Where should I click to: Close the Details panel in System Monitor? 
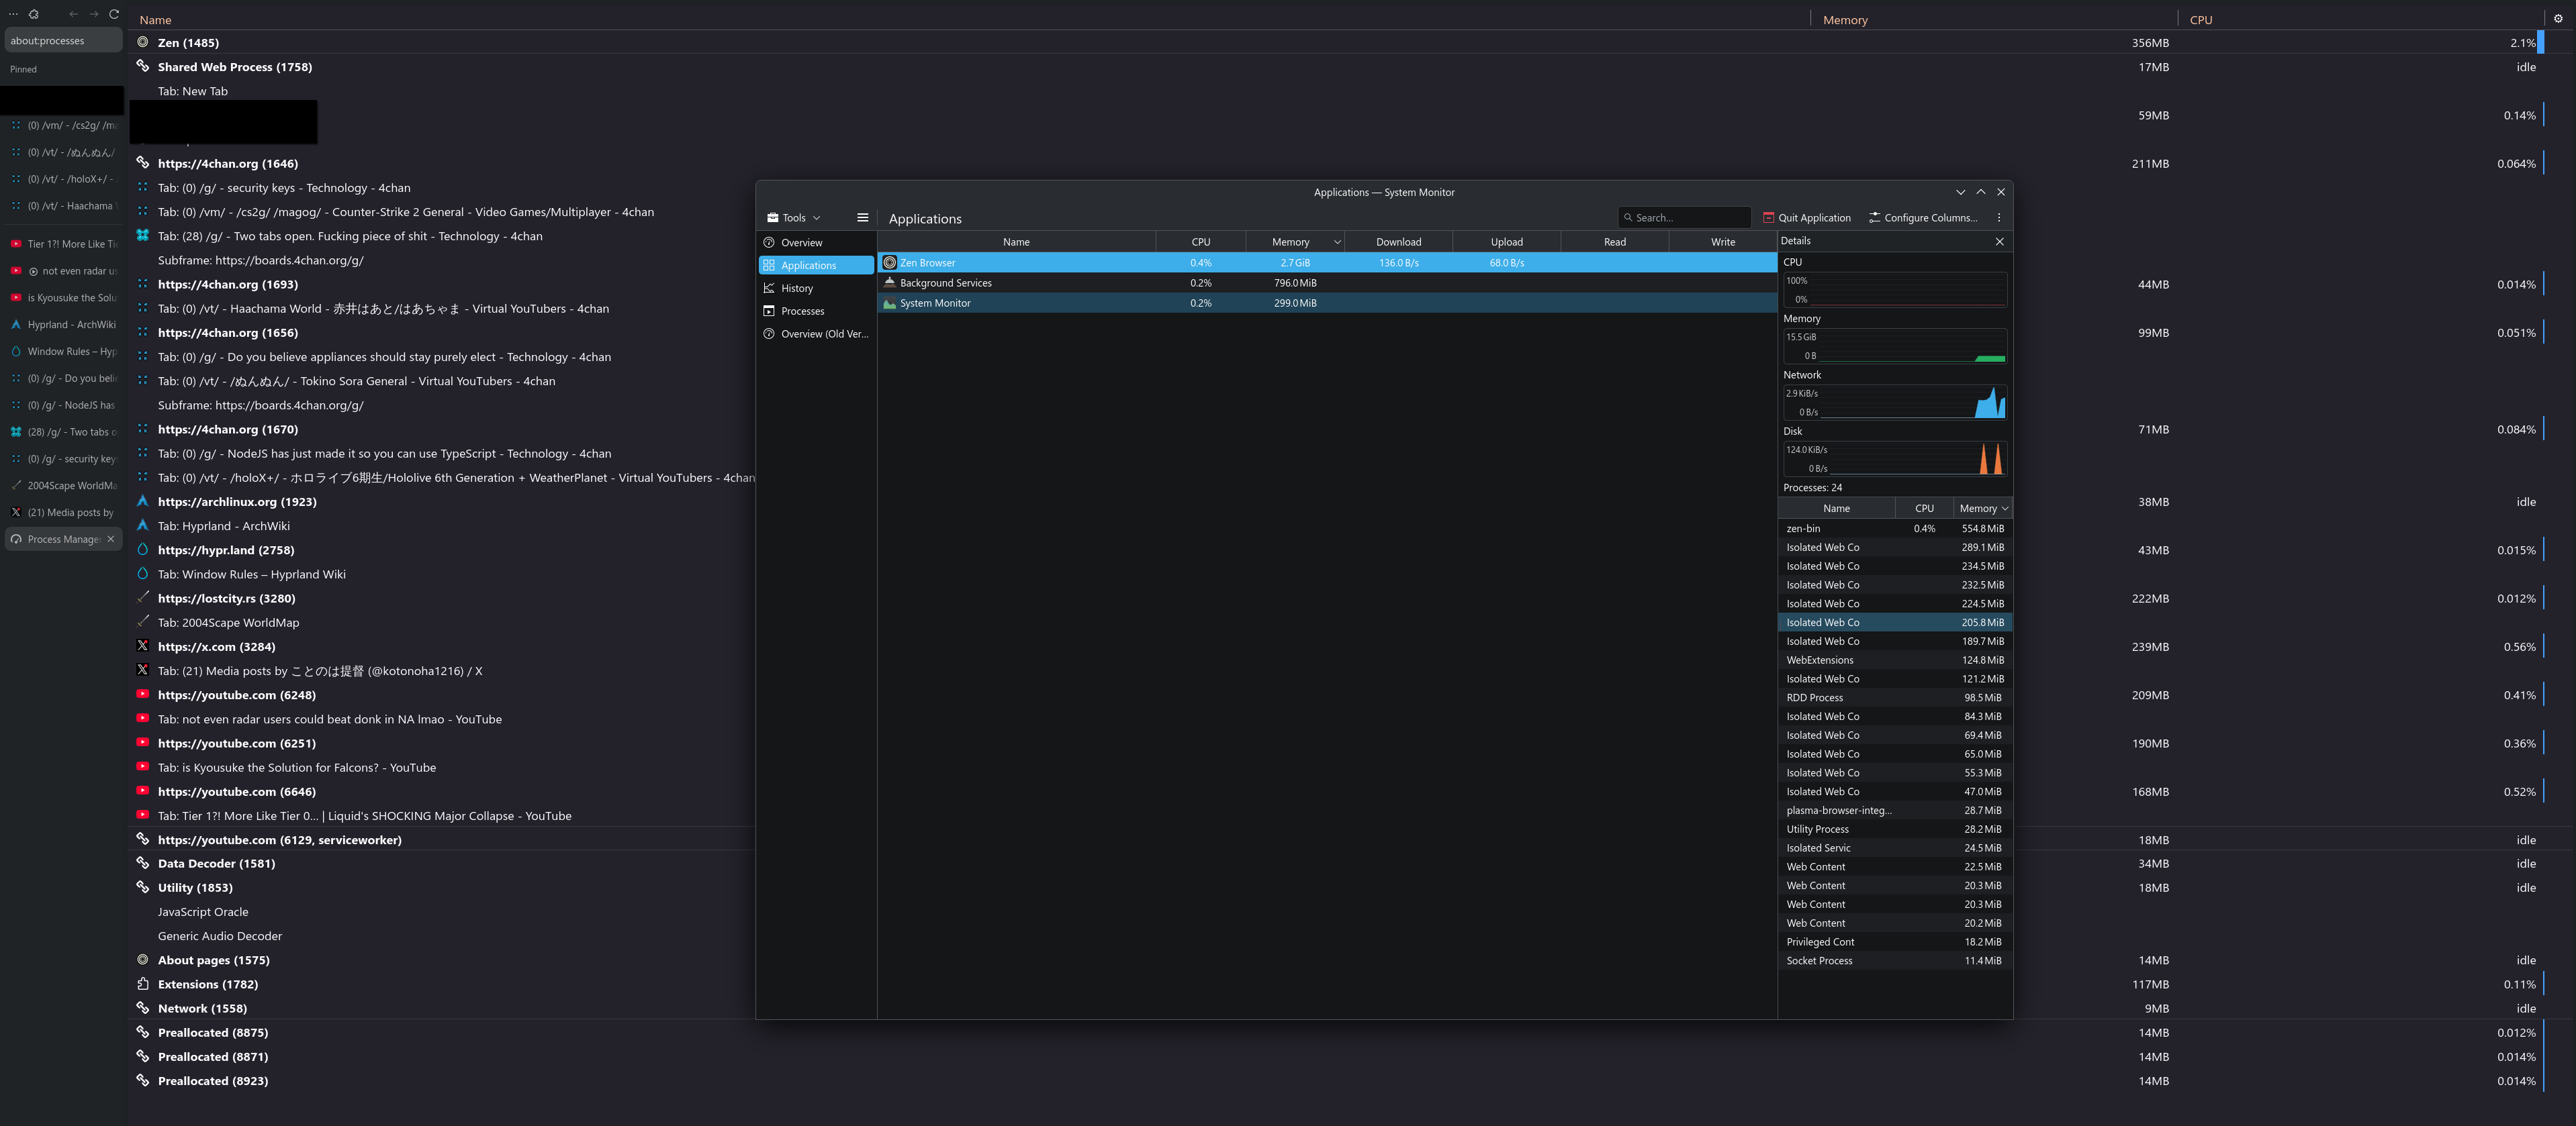click(x=1999, y=241)
